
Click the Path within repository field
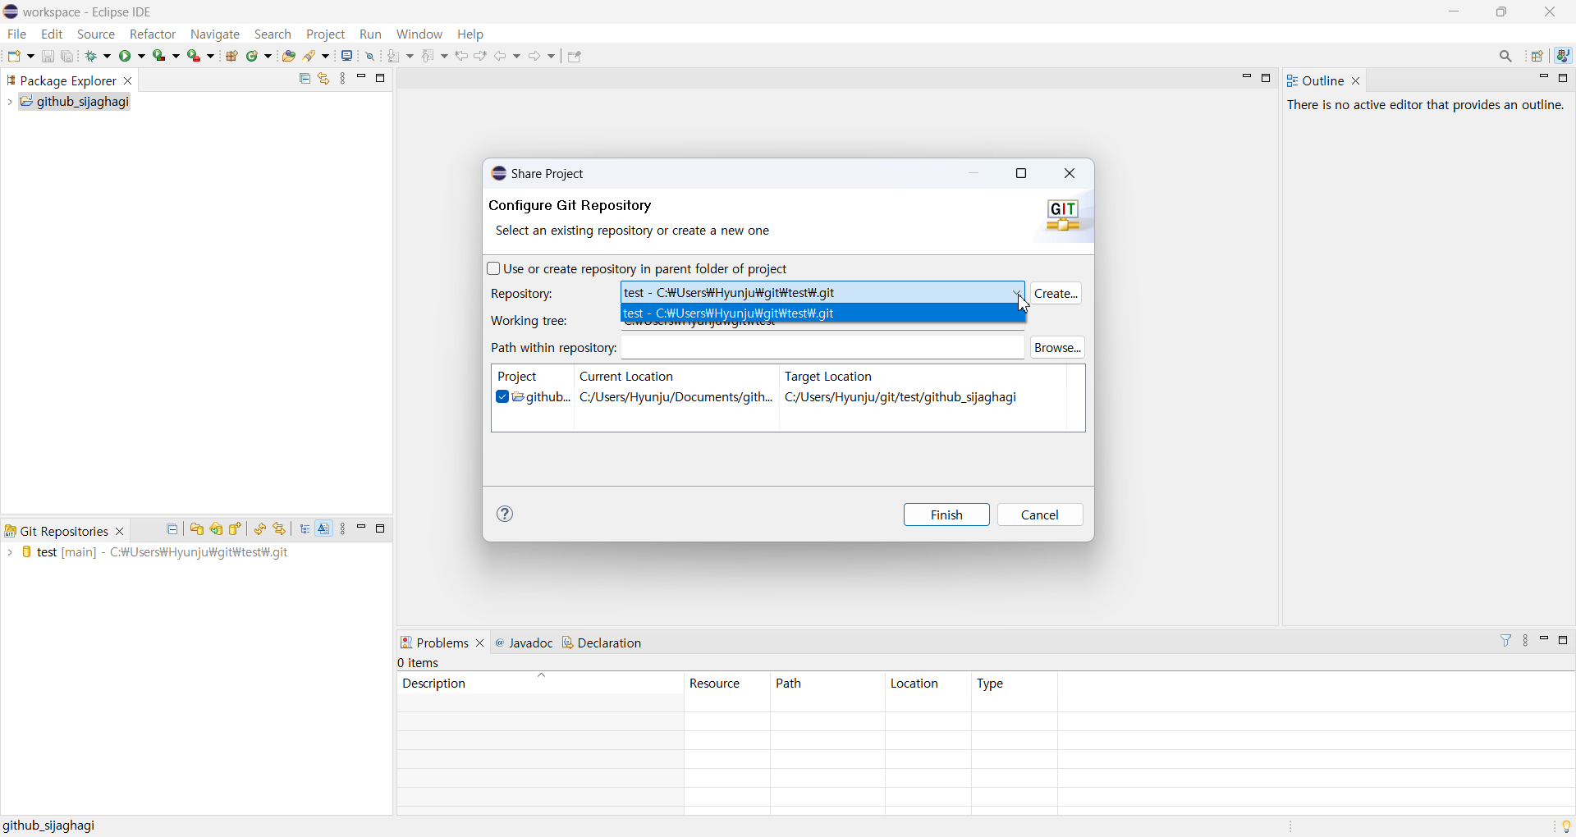822,348
